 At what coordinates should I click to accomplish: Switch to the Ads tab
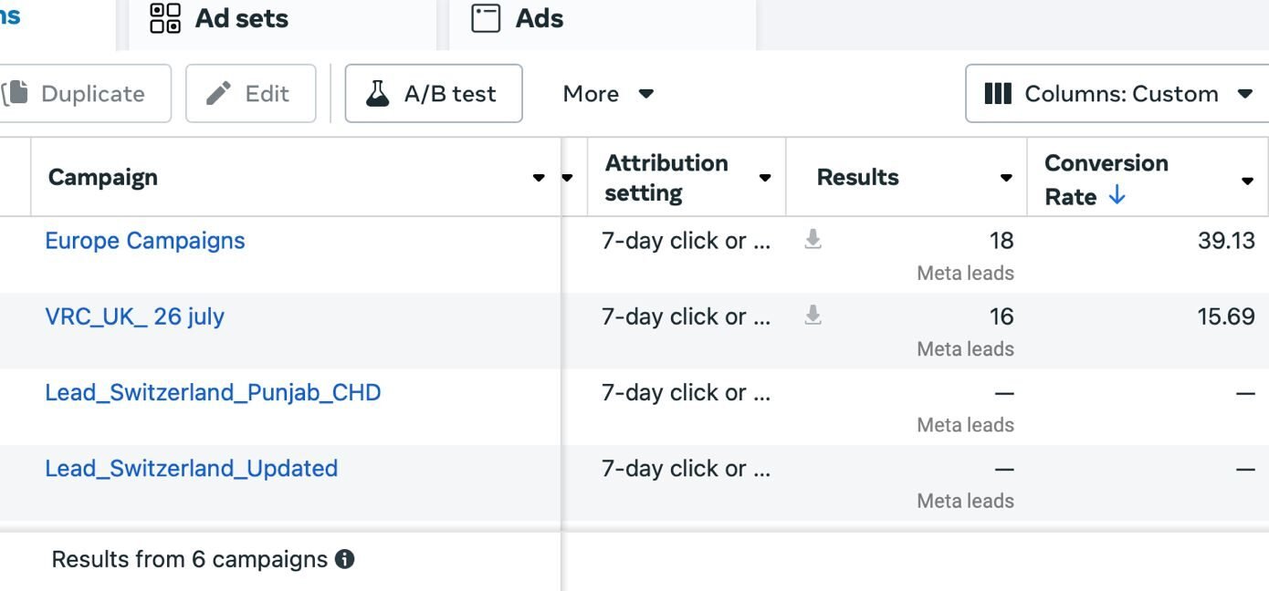(x=539, y=18)
